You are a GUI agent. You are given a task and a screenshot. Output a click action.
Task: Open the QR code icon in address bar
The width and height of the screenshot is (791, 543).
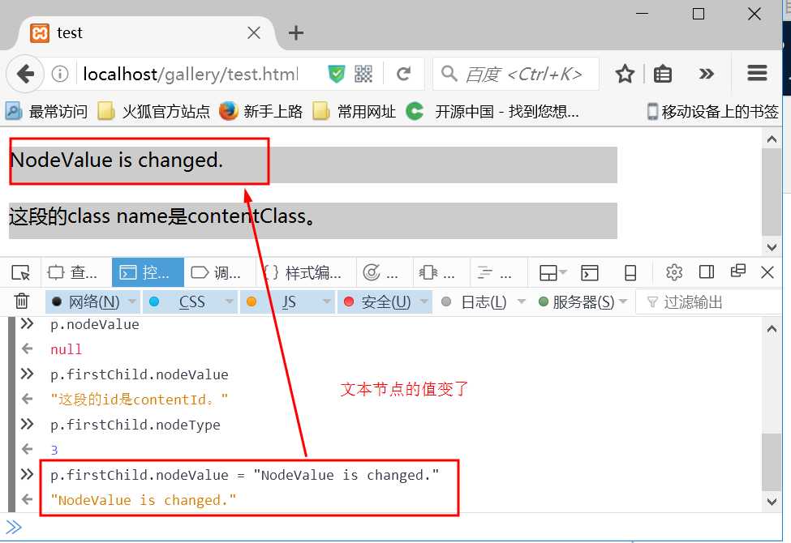363,74
